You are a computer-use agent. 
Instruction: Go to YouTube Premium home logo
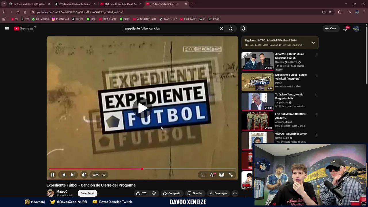24,28
